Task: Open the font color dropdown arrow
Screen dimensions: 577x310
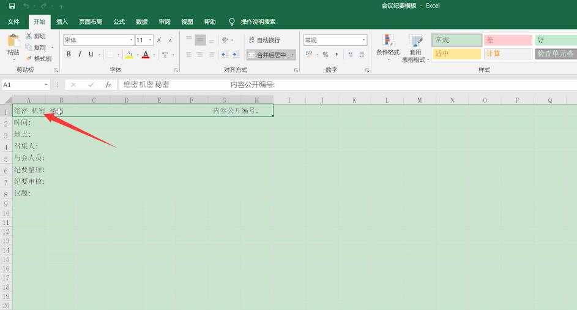Action: coord(154,55)
